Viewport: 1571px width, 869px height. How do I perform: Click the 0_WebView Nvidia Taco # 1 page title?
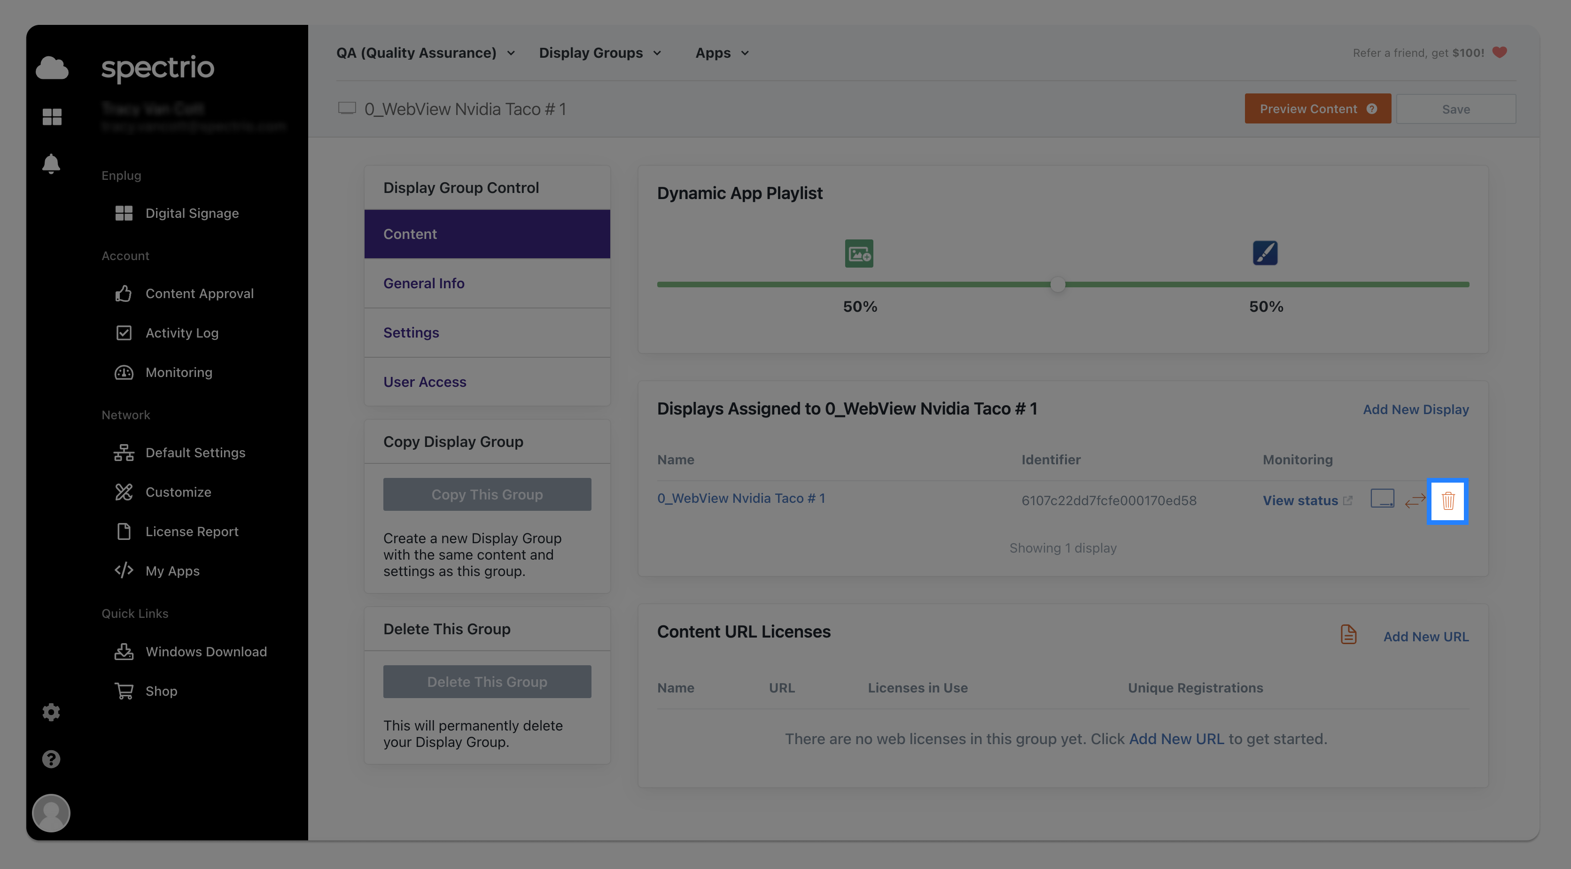[465, 108]
